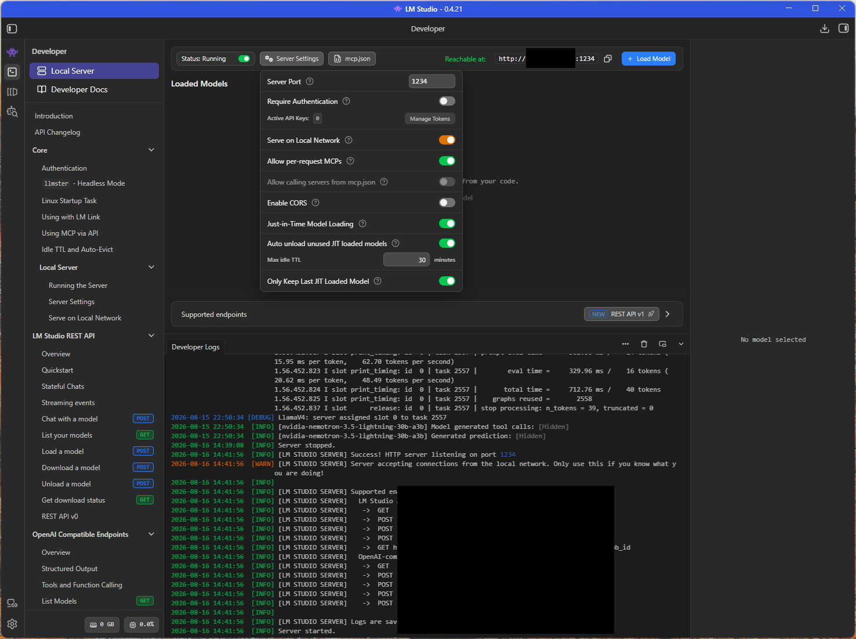Expand Supported endpoints arrow
The height and width of the screenshot is (639, 856).
[x=668, y=314]
